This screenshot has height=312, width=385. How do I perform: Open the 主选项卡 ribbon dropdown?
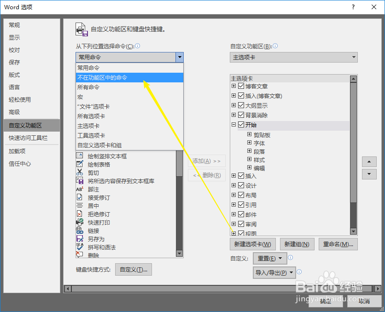[x=294, y=58]
